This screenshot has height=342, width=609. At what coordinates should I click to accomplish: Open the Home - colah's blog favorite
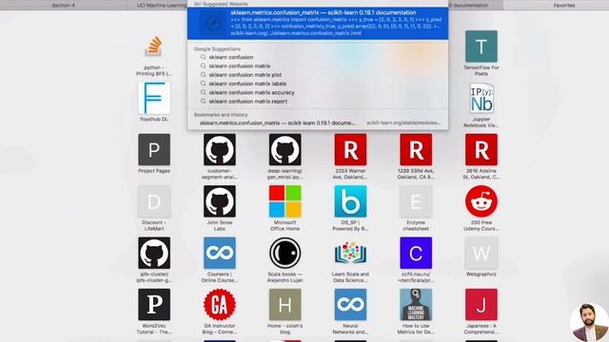(x=285, y=304)
